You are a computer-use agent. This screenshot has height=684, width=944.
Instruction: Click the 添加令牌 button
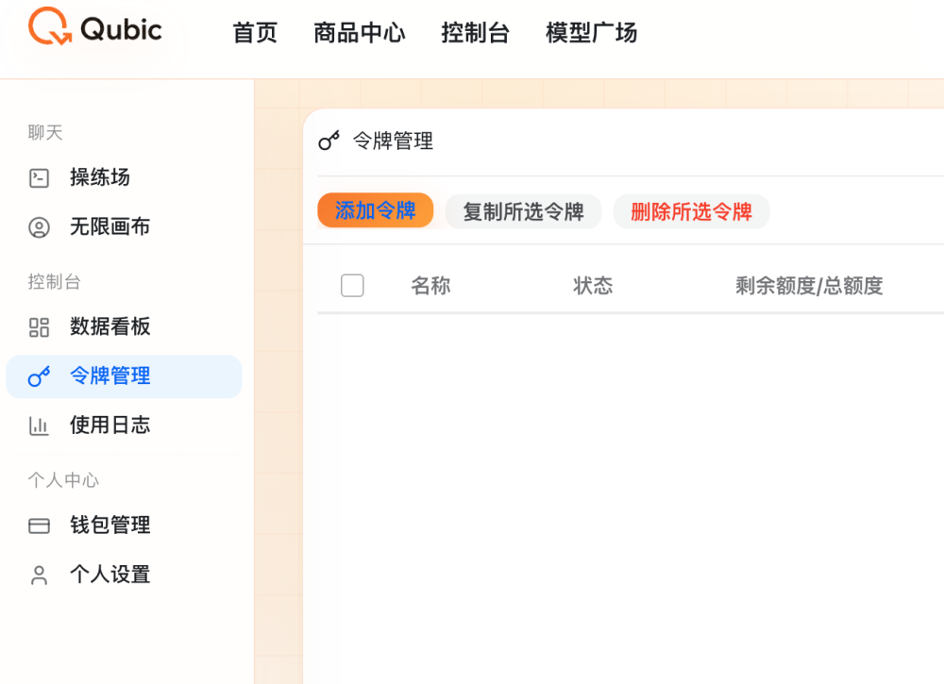pyautogui.click(x=375, y=210)
